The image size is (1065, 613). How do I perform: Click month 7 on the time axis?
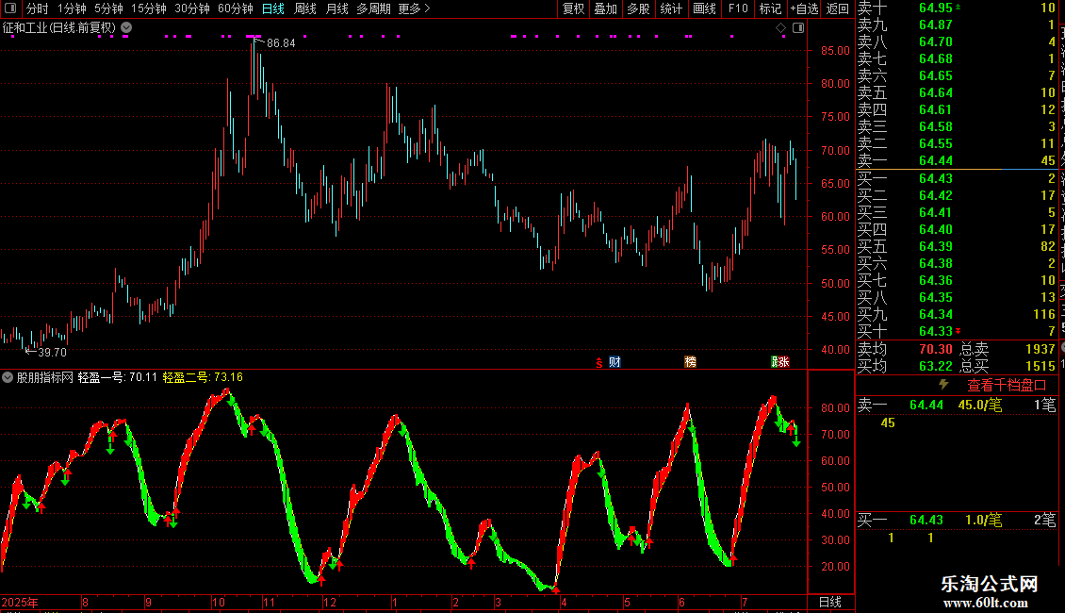pyautogui.click(x=745, y=602)
